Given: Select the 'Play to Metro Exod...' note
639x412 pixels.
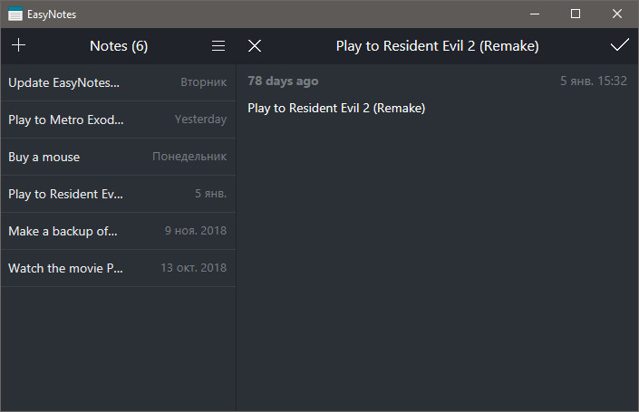Looking at the screenshot, I should click(118, 120).
